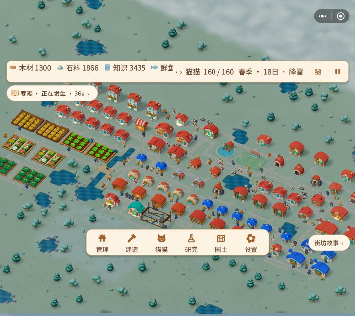
Task: Click the folded map icon above 国土
Action: click(221, 238)
